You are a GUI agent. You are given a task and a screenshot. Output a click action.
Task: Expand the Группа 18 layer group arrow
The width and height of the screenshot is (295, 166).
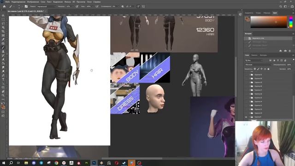pos(249,86)
